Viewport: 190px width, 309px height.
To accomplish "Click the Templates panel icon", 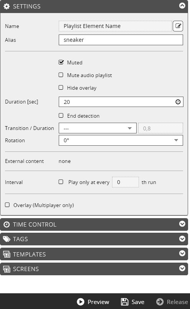I will pos(7,254).
